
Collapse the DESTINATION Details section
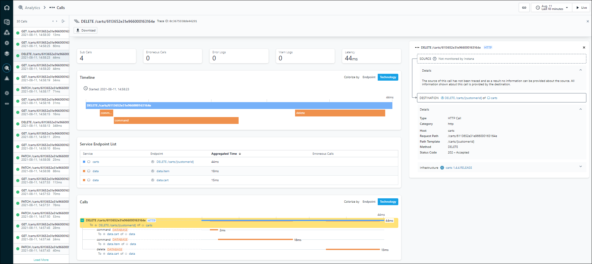(x=580, y=109)
